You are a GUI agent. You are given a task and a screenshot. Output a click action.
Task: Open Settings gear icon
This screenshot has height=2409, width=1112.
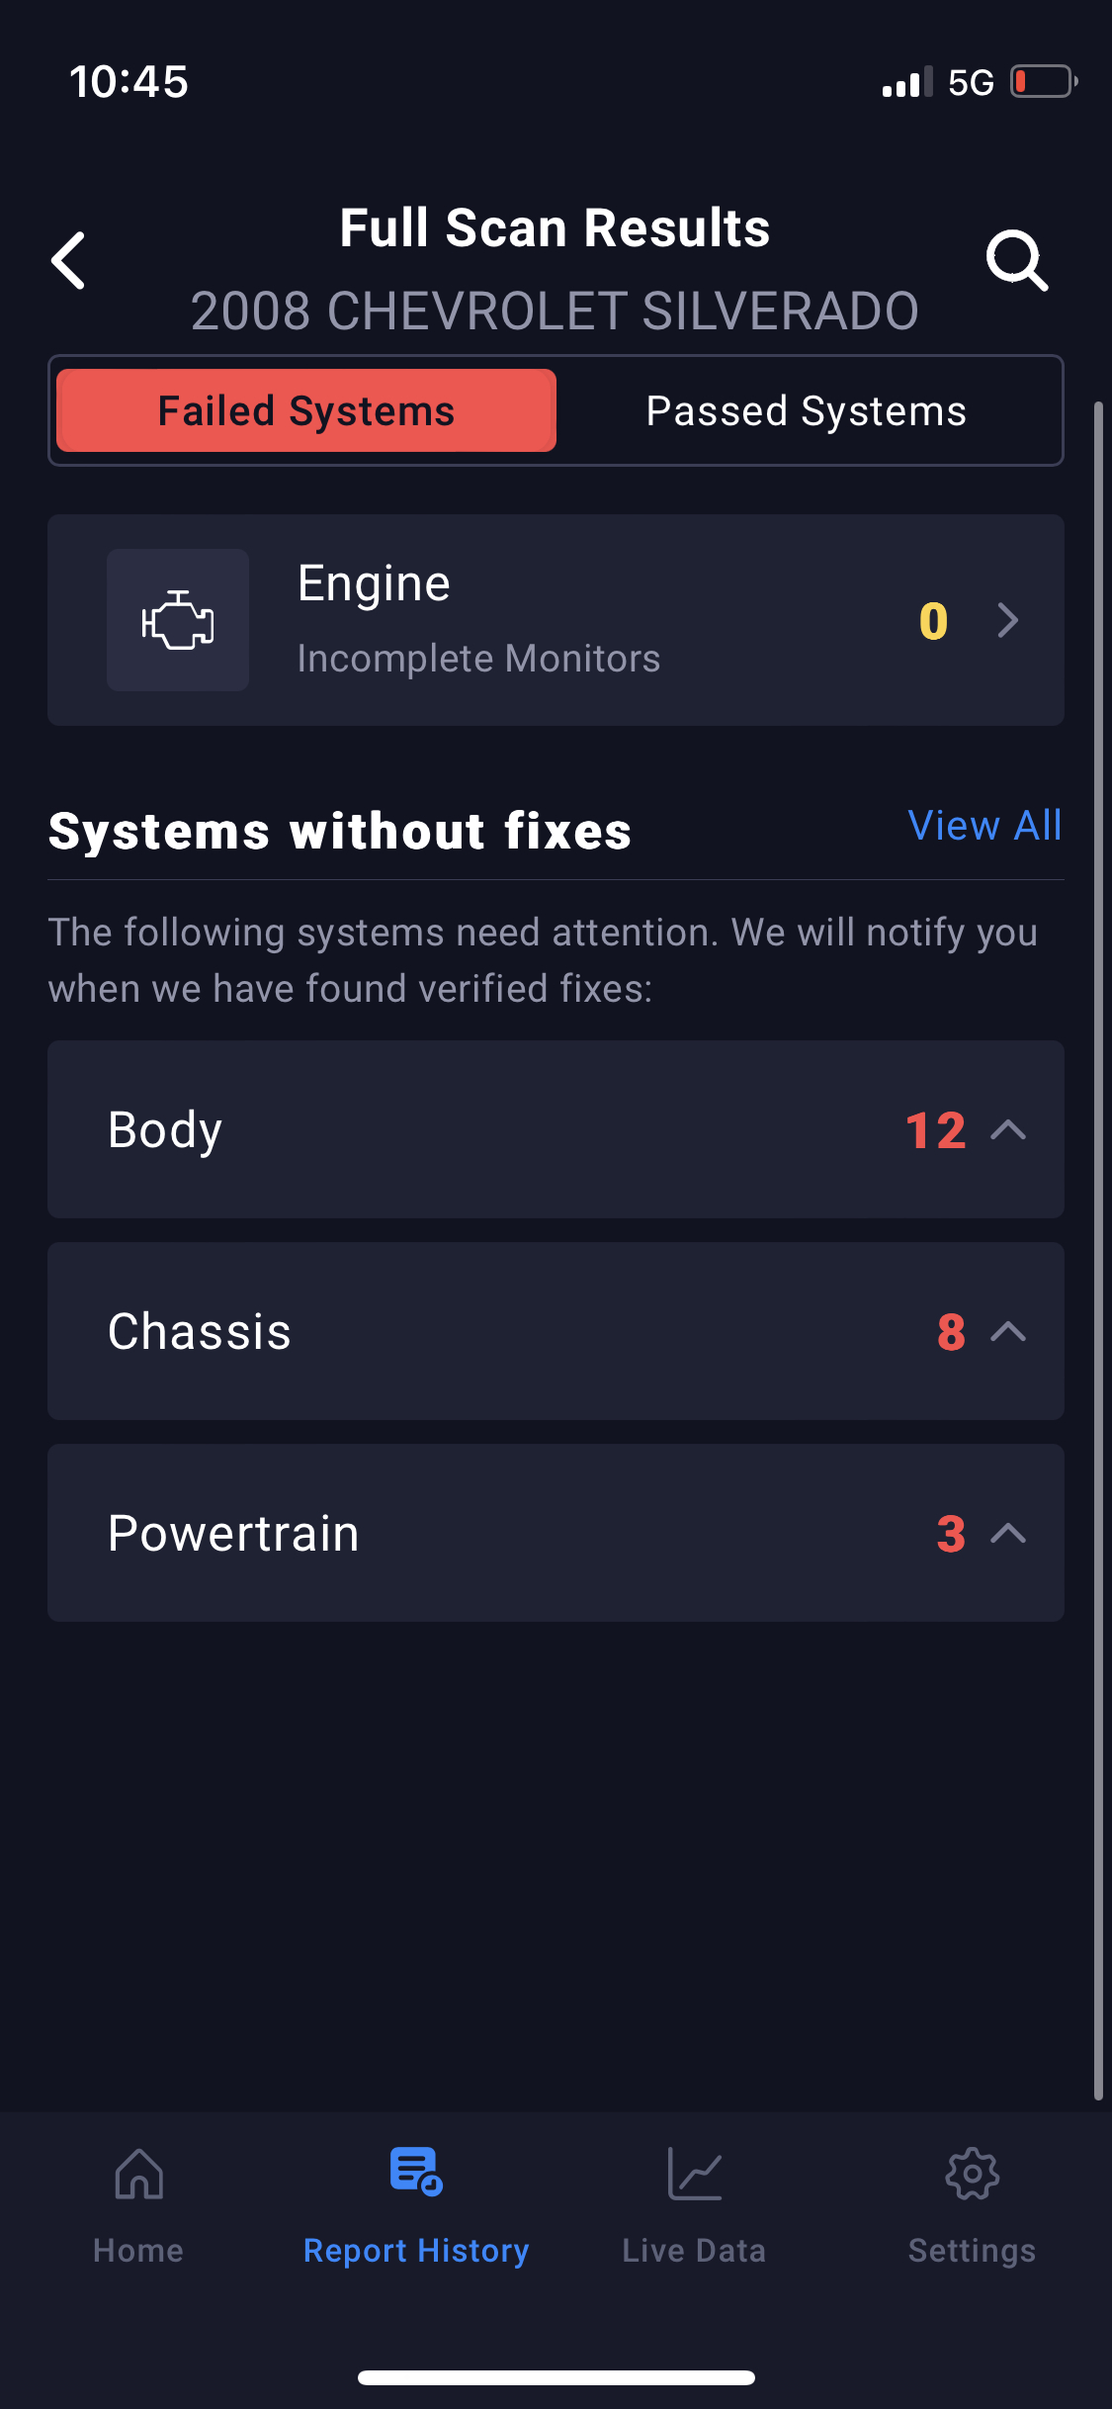pyautogui.click(x=972, y=2174)
